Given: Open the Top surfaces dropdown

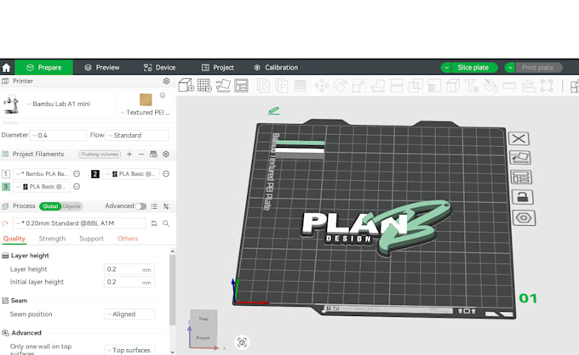Looking at the screenshot, I should [129, 350].
